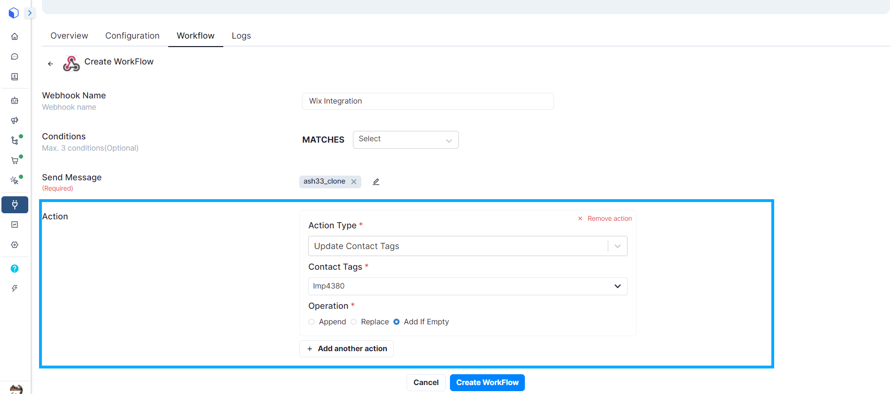
Task: Select the Add If Empty radio button
Action: pos(397,322)
